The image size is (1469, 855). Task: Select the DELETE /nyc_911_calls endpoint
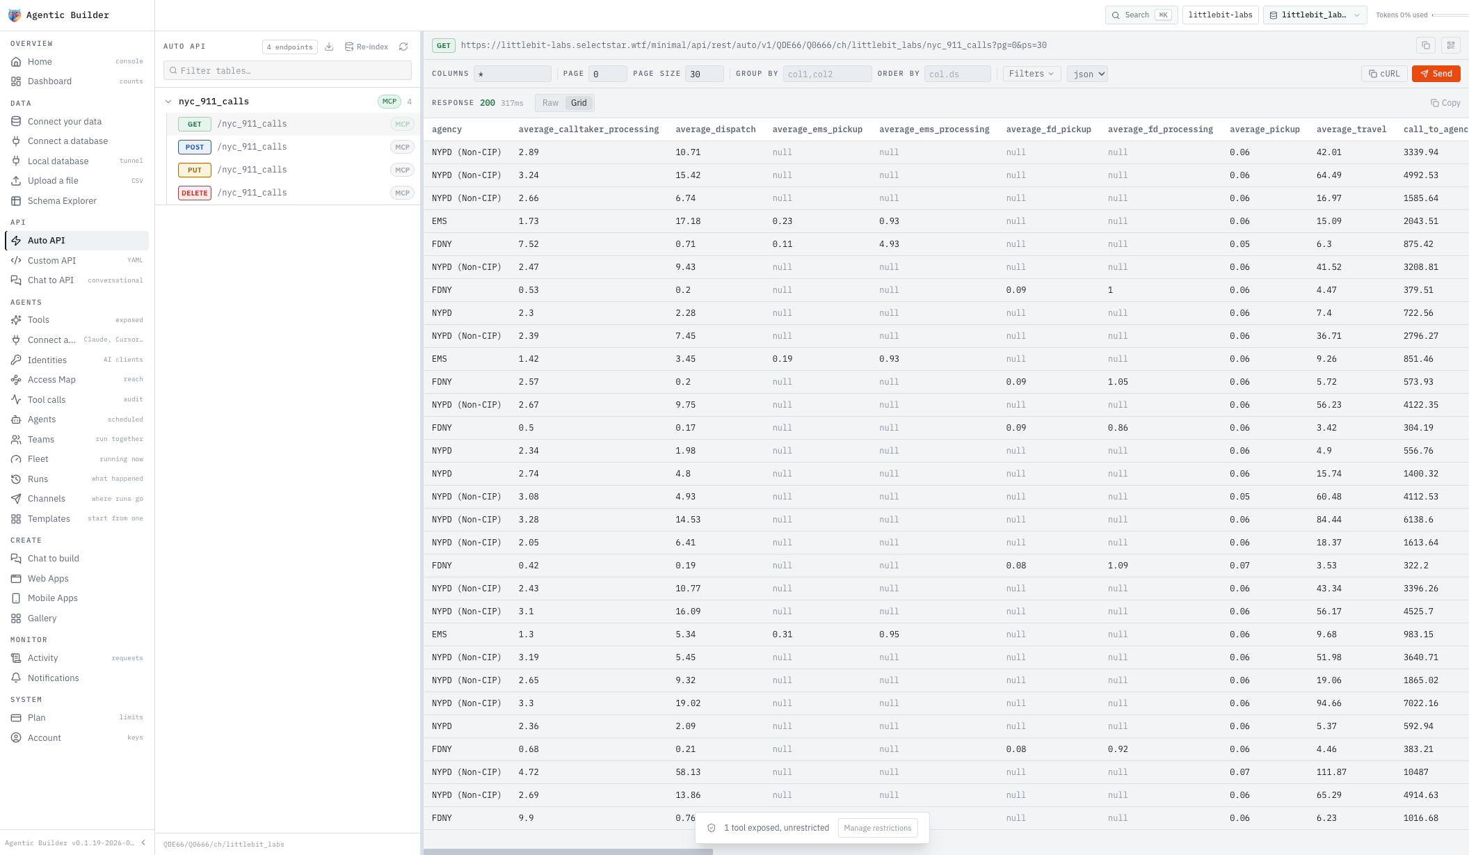pyautogui.click(x=295, y=193)
